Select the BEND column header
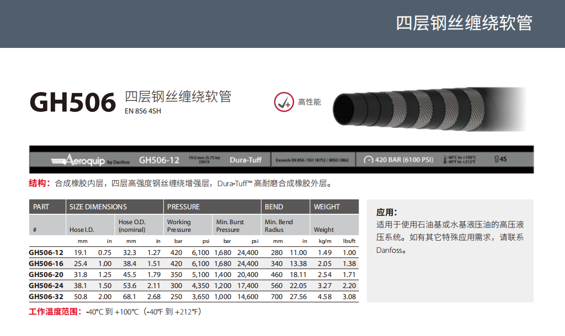 274,207
